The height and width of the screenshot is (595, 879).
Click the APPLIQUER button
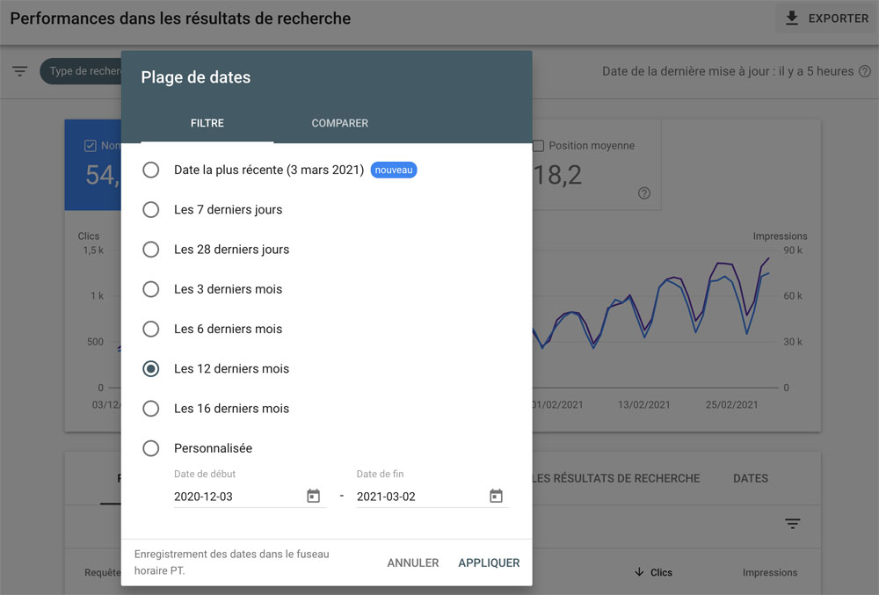489,562
